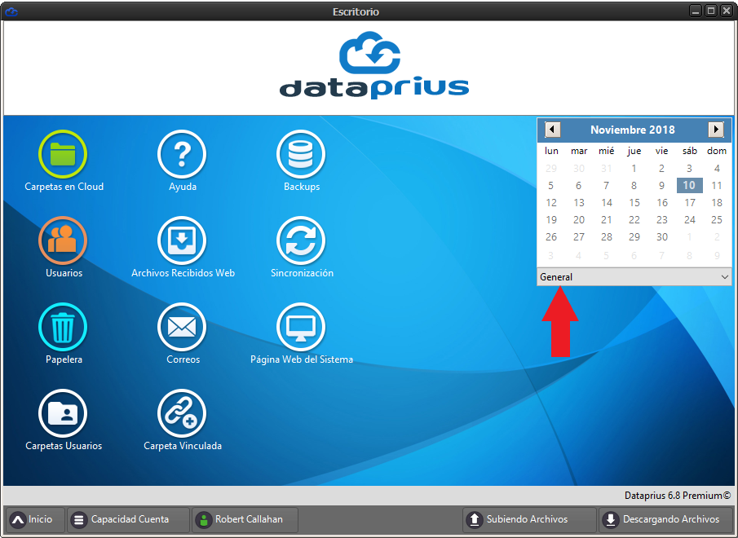Open Subiendo Archivos uploads button
The height and width of the screenshot is (538, 738).
coord(529,520)
